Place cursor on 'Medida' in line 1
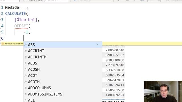Viewport: 182px width, 102px height. (x=12, y=7)
